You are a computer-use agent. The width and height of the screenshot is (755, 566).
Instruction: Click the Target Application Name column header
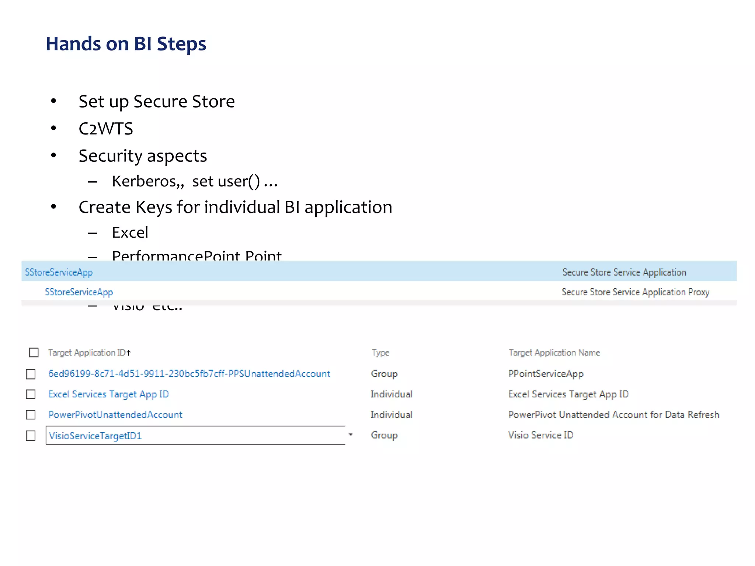pos(554,353)
